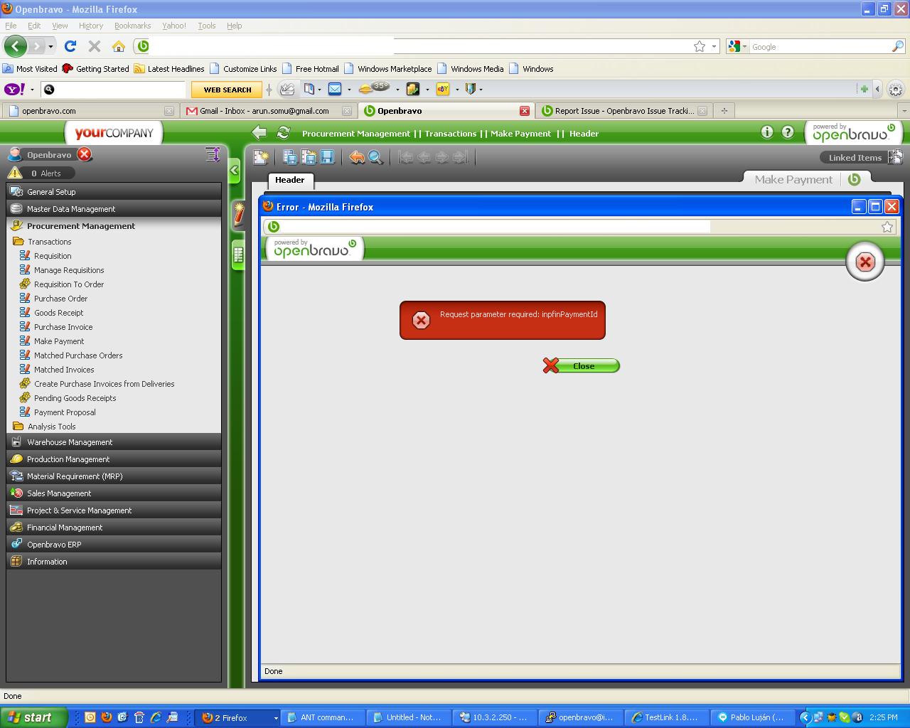
Task: Open the Search magnifier in Openbravo toolbar
Action: click(x=375, y=158)
